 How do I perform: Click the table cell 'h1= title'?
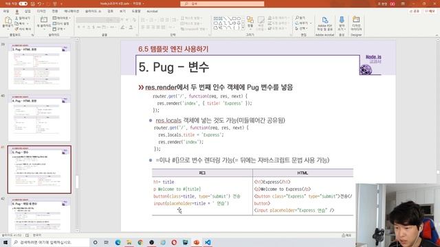tap(164, 182)
